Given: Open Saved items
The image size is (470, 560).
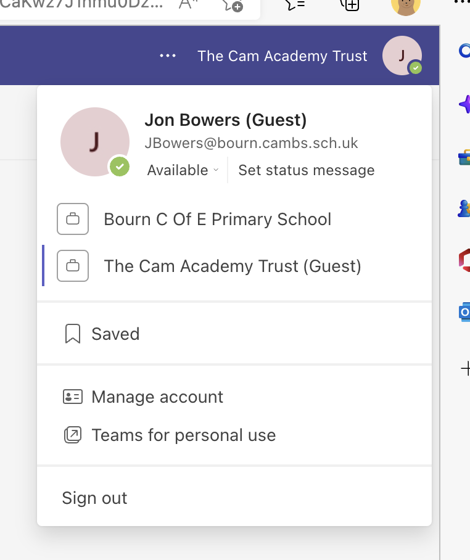Looking at the screenshot, I should pos(234,334).
